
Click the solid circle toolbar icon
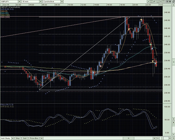pos(170,2)
